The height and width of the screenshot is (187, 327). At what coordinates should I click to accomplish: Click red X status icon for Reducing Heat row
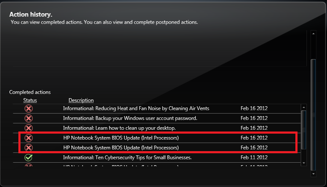click(29, 108)
